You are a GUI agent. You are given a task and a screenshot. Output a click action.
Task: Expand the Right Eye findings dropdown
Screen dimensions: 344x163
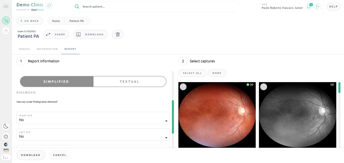click(93, 118)
